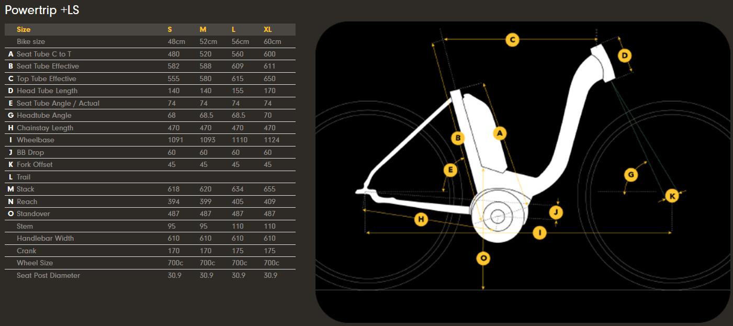Viewport: 733px width, 326px height.
Task: Click the Powertrip +LS heading
Action: (x=42, y=10)
